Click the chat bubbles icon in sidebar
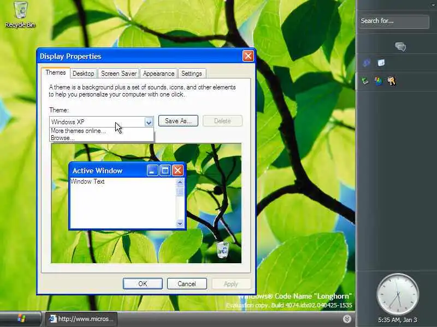Screen dimensions: 437x327 pos(400,46)
